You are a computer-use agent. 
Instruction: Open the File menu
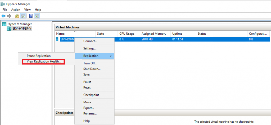point(5,10)
